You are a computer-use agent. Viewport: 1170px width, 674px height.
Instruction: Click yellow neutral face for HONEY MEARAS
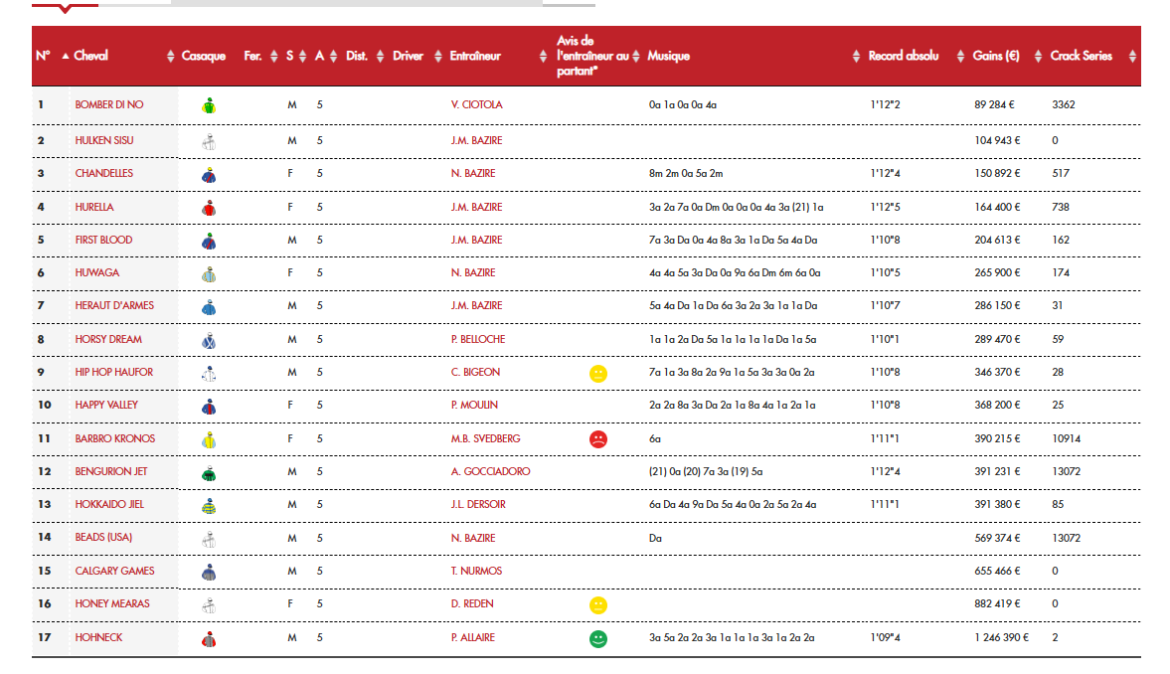point(598,604)
